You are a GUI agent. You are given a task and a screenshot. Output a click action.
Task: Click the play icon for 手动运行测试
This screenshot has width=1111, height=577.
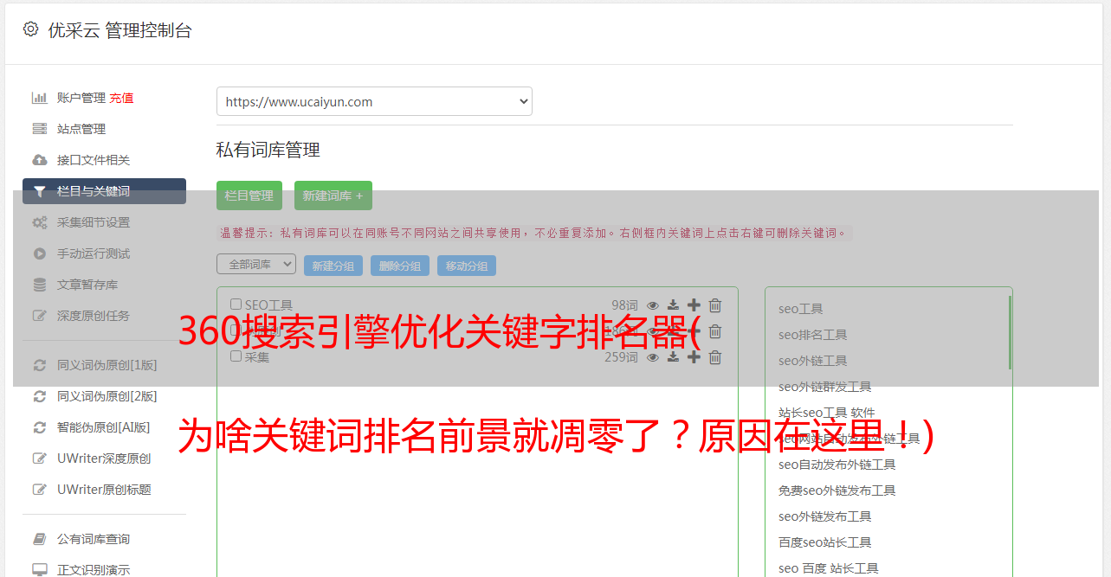pyautogui.click(x=39, y=253)
